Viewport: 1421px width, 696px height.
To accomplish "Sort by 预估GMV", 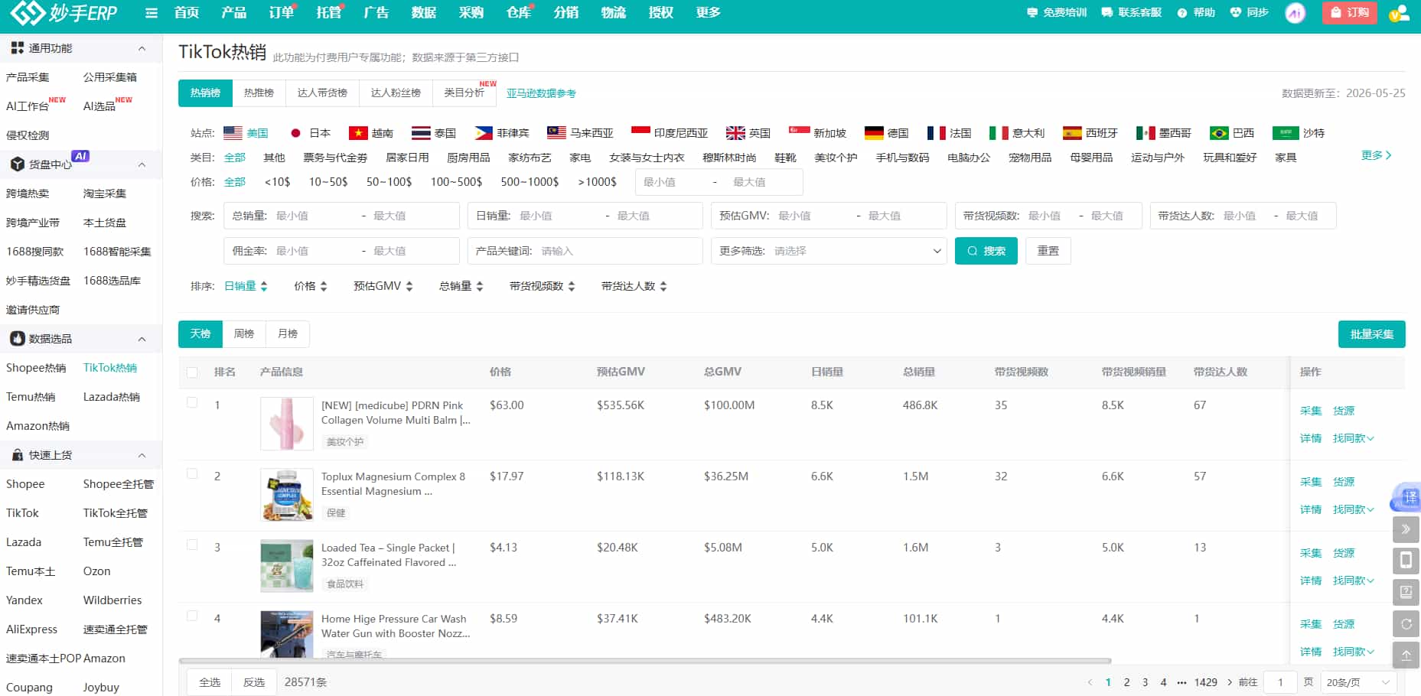I will [x=383, y=286].
